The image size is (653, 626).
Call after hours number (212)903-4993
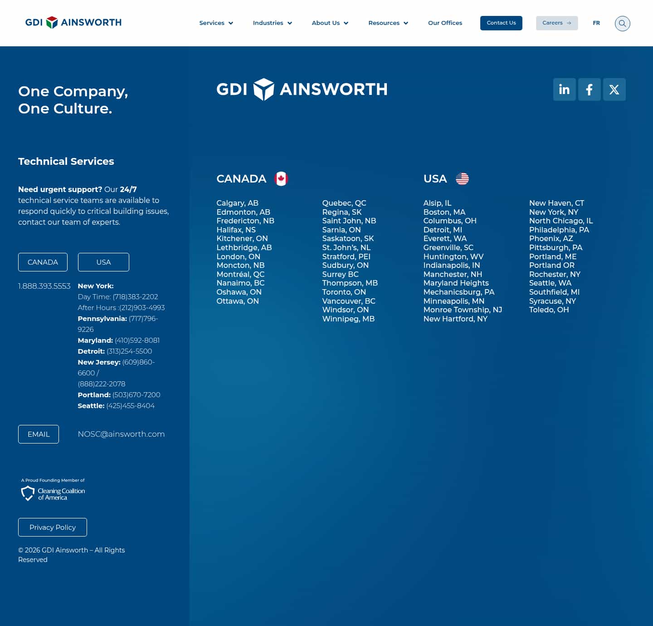pyautogui.click(x=142, y=308)
